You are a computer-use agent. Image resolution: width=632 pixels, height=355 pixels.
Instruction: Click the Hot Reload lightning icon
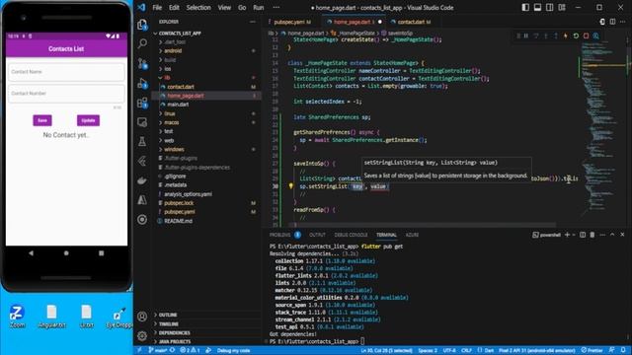pyautogui.click(x=566, y=35)
